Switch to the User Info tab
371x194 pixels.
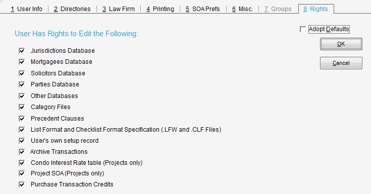26,9
